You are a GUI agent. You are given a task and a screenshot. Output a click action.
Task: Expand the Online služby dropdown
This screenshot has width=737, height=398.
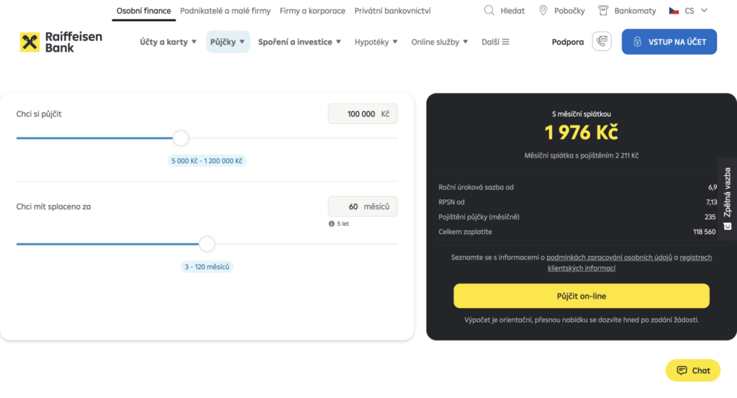tap(440, 42)
